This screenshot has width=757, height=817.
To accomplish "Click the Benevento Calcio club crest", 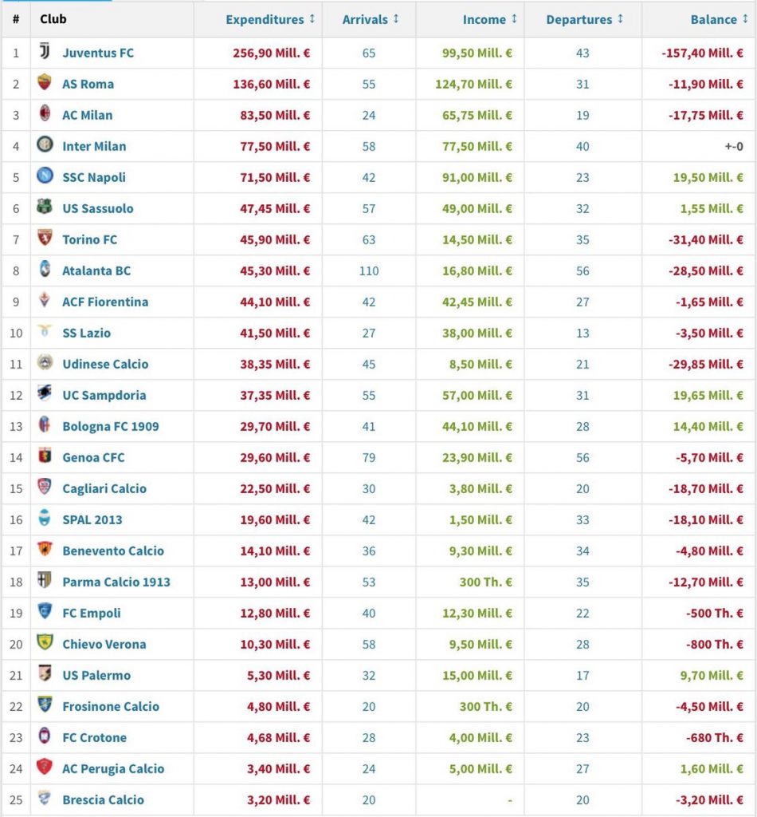I will 45,549.
